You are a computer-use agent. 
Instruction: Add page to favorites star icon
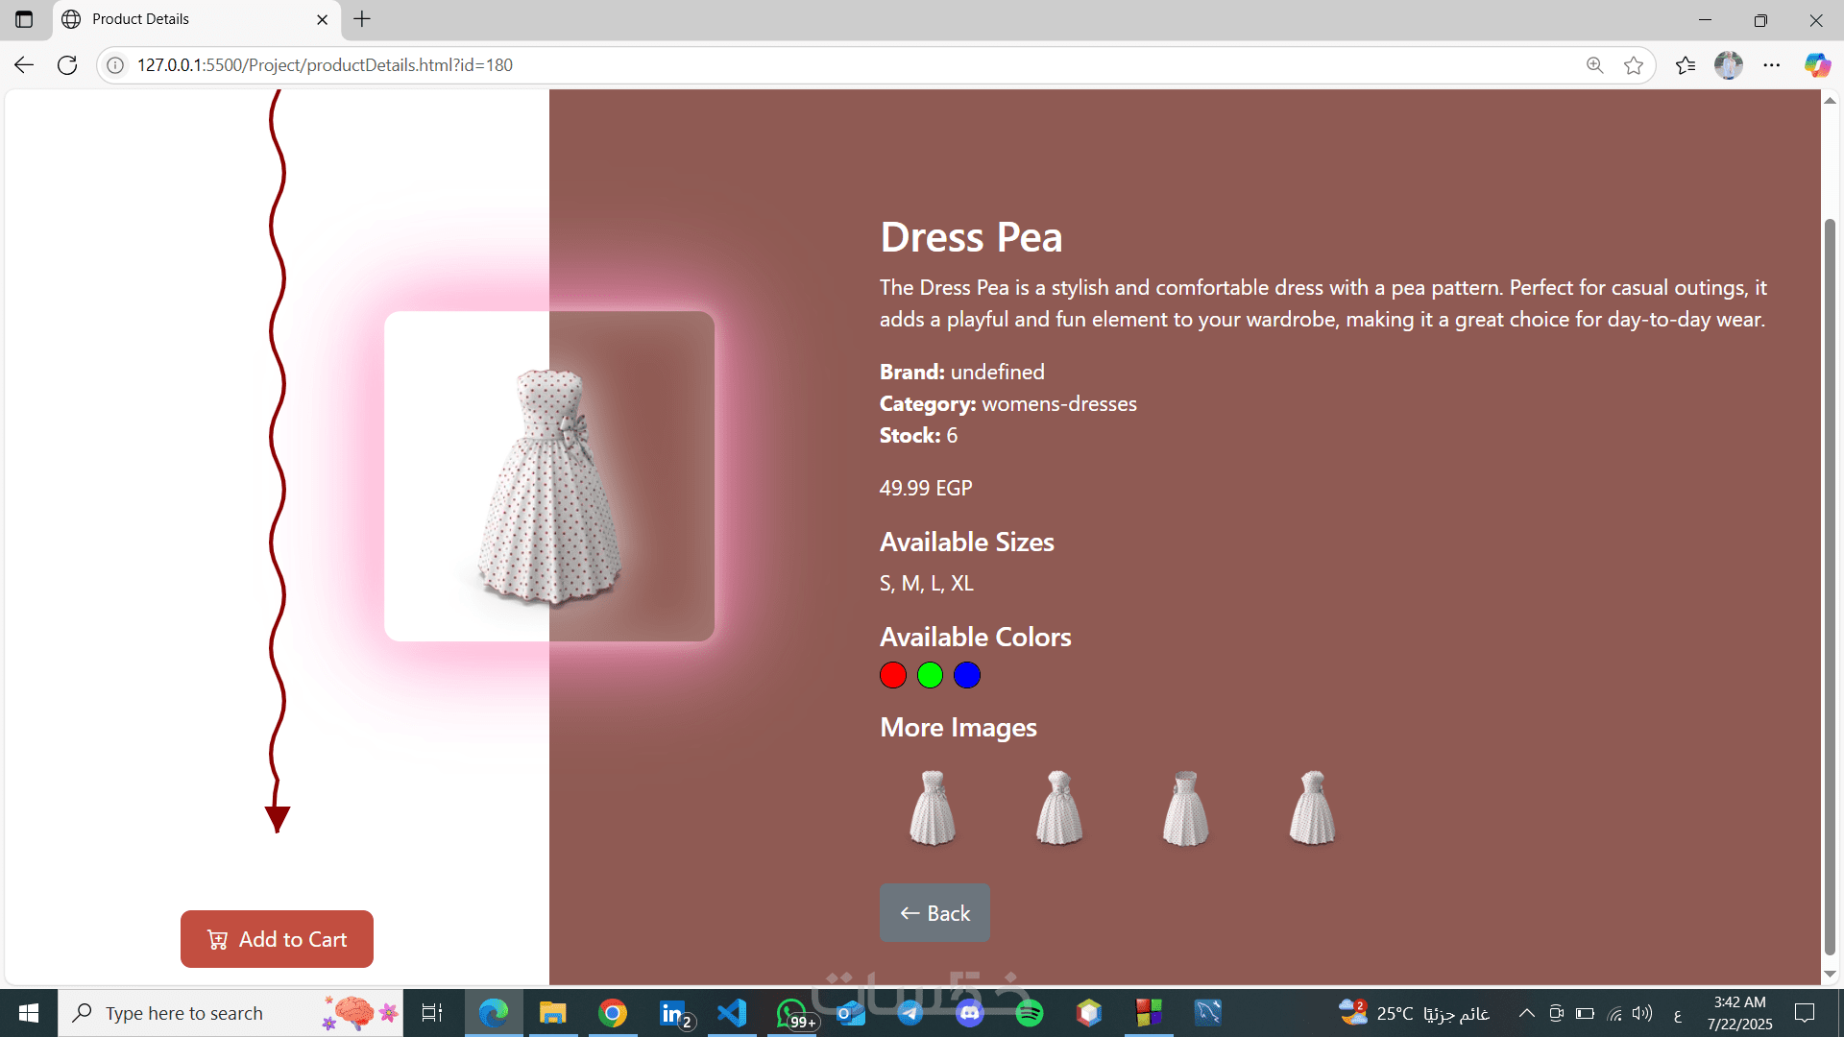1633,65
